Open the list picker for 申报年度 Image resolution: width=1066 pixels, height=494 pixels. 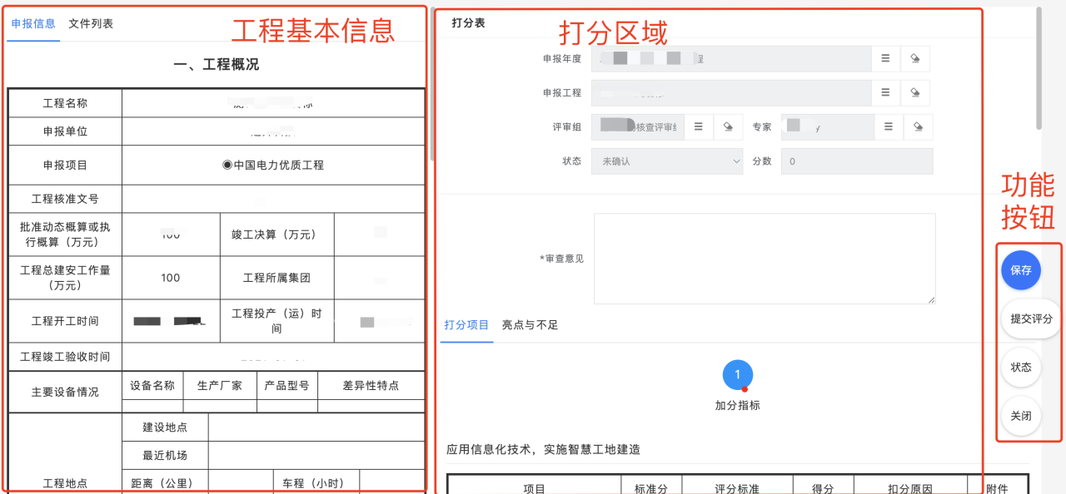[886, 58]
